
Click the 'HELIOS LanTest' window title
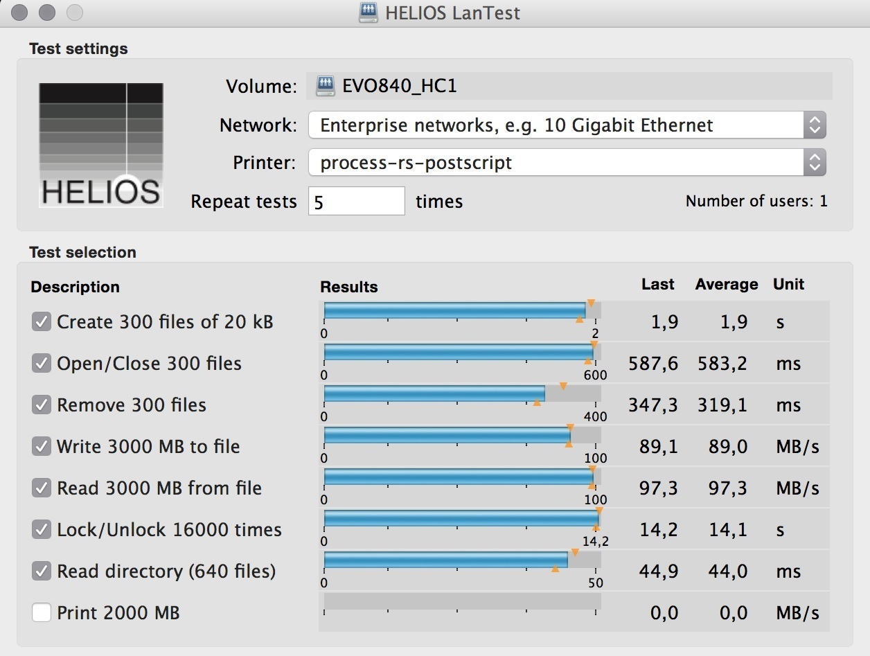tap(453, 12)
